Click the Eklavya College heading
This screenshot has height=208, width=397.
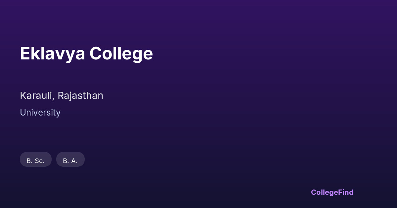pyautogui.click(x=86, y=53)
